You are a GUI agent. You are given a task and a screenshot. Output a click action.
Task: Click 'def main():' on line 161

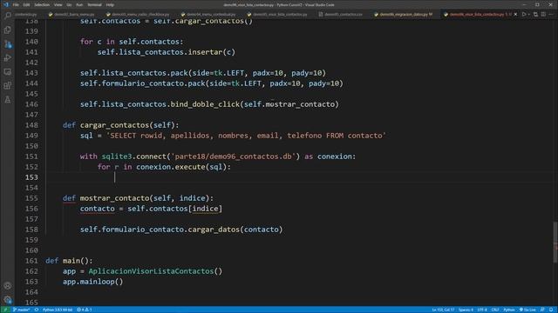[69, 261]
